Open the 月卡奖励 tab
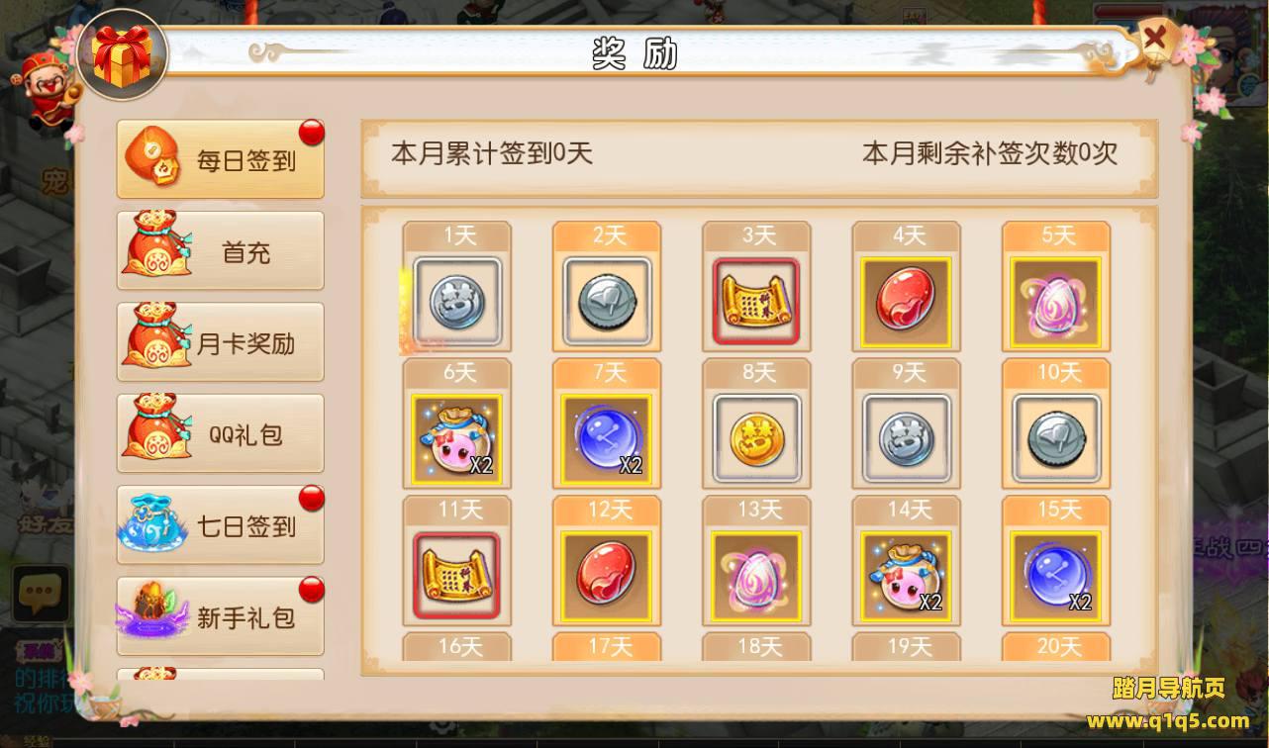The image size is (1269, 748). (x=221, y=342)
